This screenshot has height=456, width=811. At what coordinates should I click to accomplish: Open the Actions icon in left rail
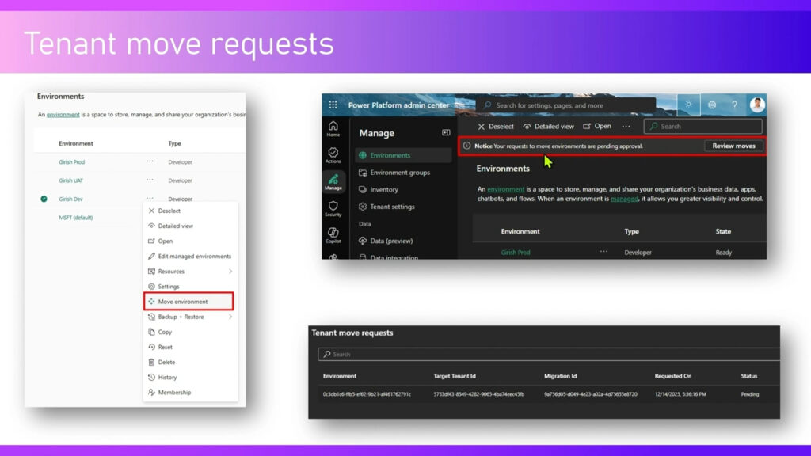[333, 155]
